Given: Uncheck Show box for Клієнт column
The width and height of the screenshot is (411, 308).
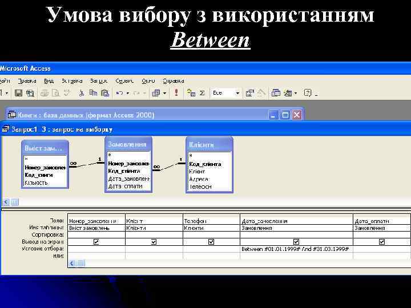Looking at the screenshot, I should click(154, 242).
